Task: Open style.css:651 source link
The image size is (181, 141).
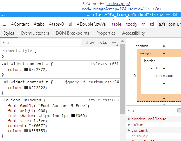Action: (x=104, y=64)
